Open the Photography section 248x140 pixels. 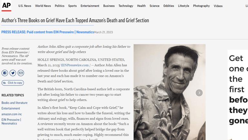point(201,6)
